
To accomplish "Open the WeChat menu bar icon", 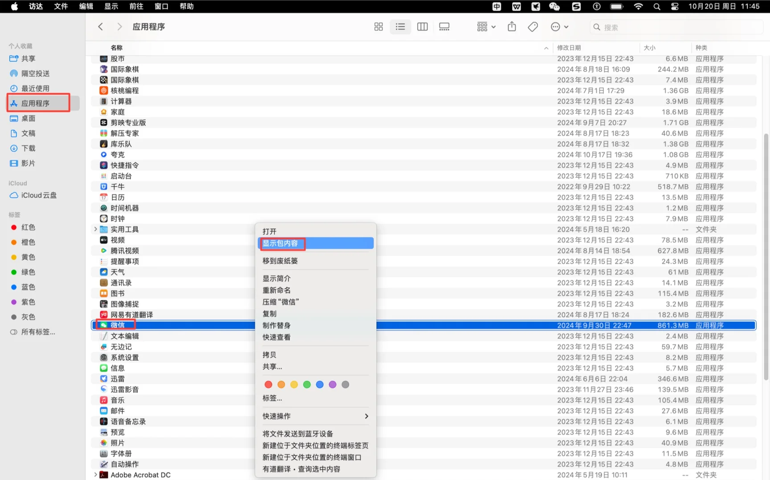I will (554, 6).
